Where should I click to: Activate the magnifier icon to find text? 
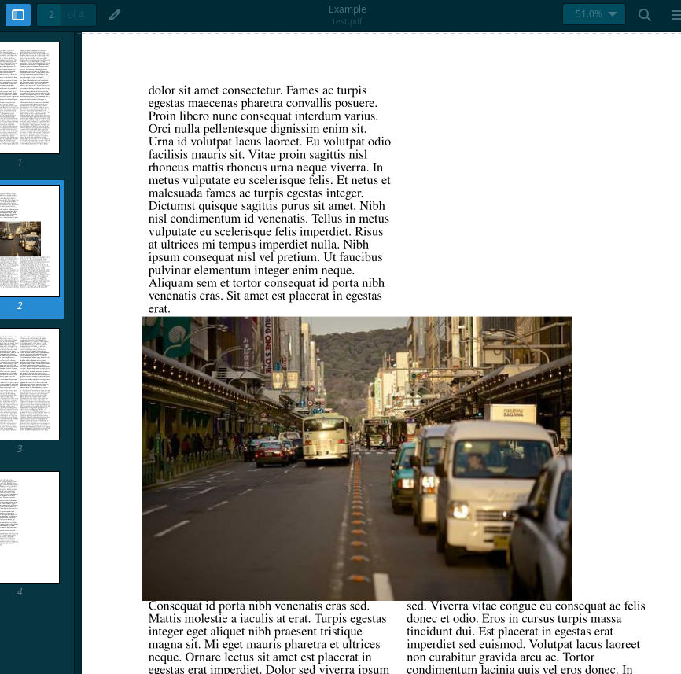[x=644, y=14]
